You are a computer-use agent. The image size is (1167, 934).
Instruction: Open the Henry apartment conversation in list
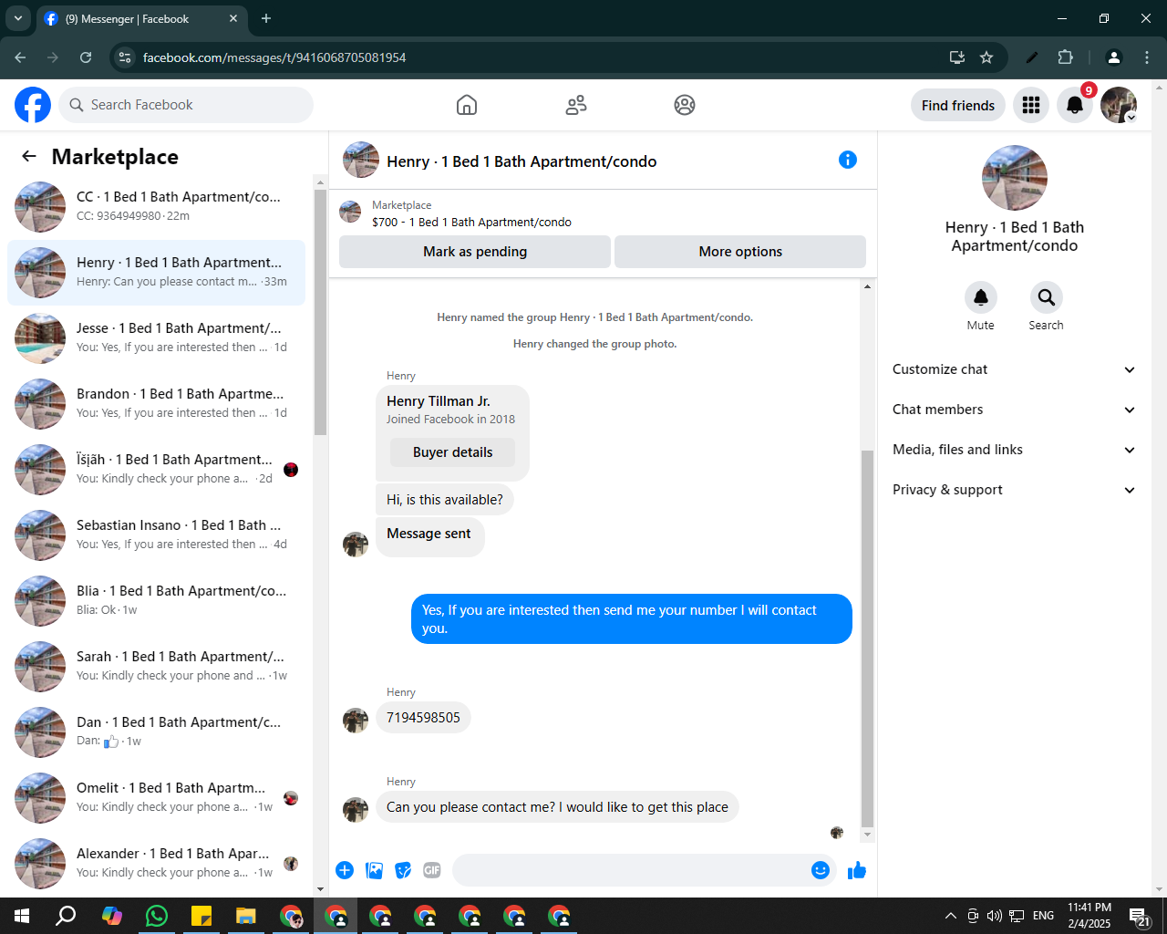[157, 273]
